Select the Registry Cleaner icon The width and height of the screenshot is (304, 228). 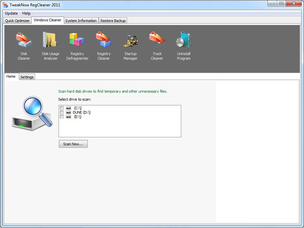click(104, 46)
